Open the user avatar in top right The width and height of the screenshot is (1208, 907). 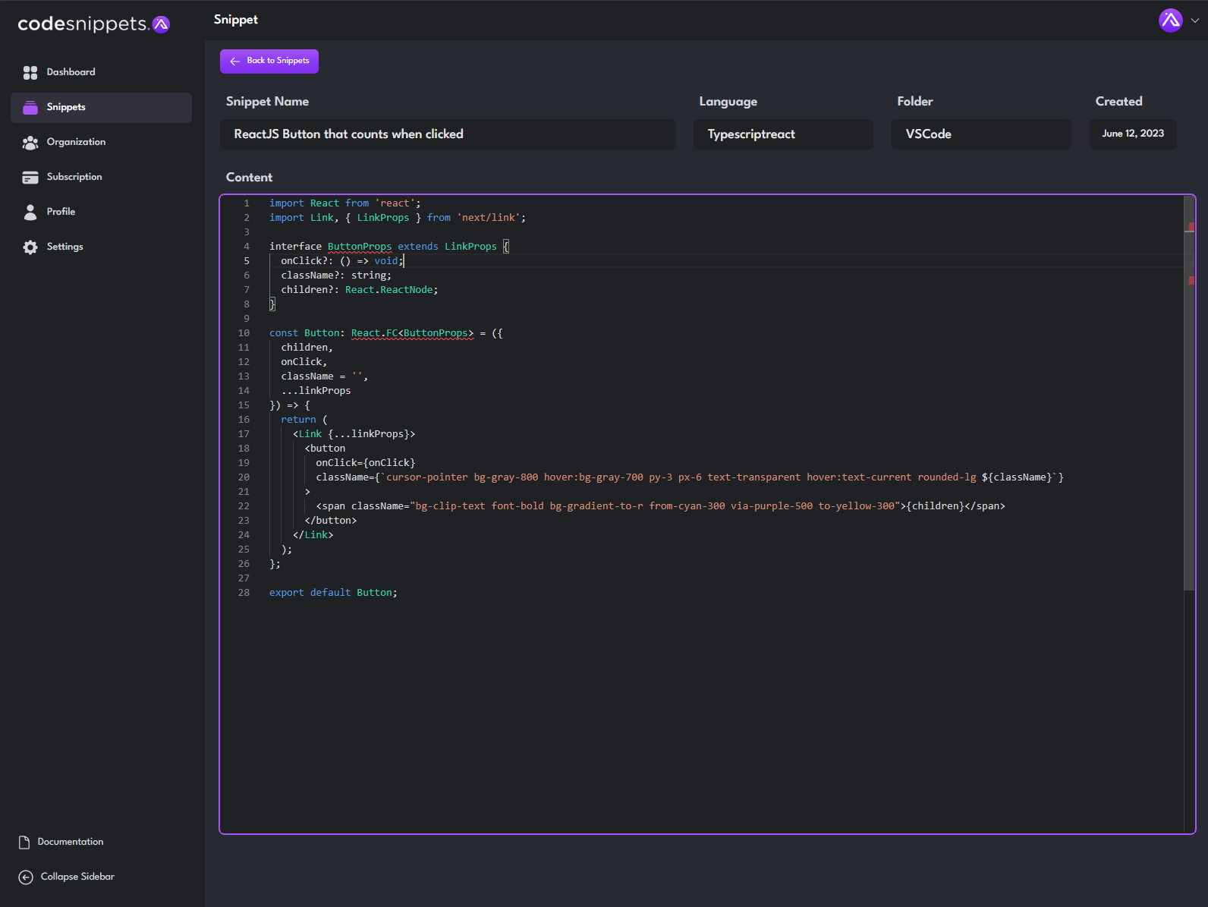[x=1170, y=20]
